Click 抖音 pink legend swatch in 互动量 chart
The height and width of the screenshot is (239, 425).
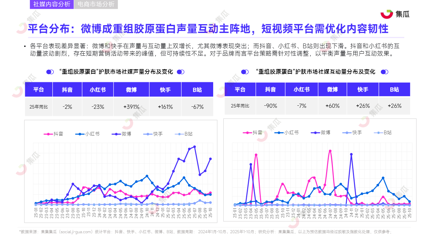click(247, 133)
